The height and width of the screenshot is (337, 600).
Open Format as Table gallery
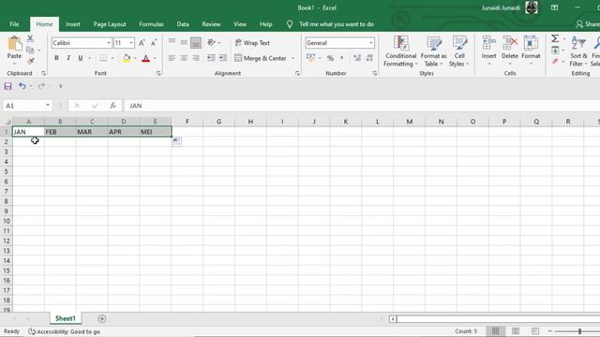pos(433,51)
